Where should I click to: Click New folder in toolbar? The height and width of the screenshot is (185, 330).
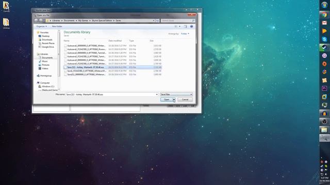tap(57, 26)
